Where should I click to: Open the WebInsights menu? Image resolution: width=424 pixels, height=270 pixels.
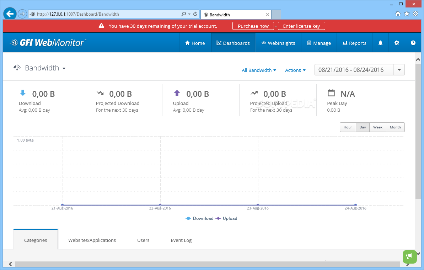278,43
